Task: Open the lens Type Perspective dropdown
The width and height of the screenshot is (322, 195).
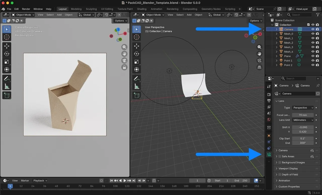Action: 303,108
